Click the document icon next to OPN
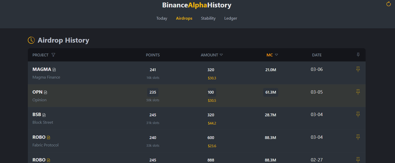This screenshot has height=163, width=395. coord(45,92)
